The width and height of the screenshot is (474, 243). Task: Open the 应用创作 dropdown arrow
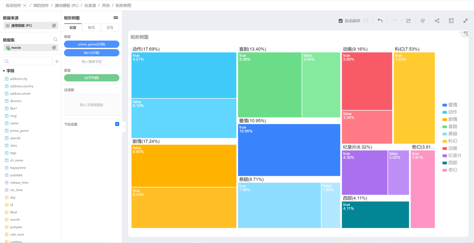coord(25,6)
